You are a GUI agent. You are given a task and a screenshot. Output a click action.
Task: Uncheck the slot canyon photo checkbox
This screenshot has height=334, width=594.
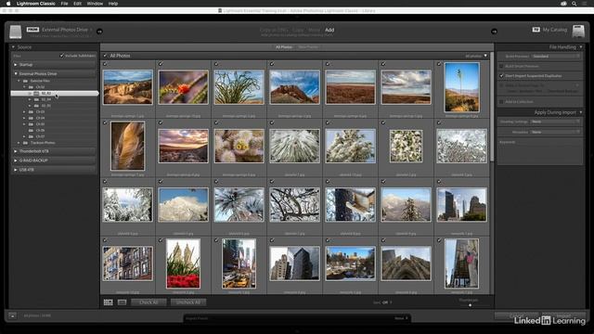coord(105,122)
